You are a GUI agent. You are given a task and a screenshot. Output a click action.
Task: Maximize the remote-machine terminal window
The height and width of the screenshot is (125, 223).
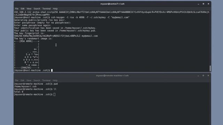[x=203, y=76]
